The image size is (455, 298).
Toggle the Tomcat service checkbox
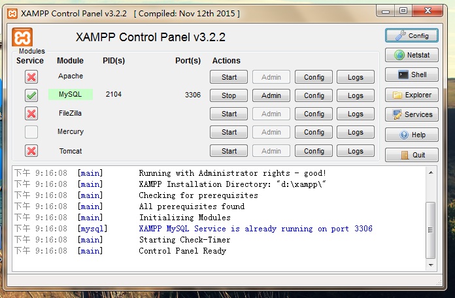(31, 151)
